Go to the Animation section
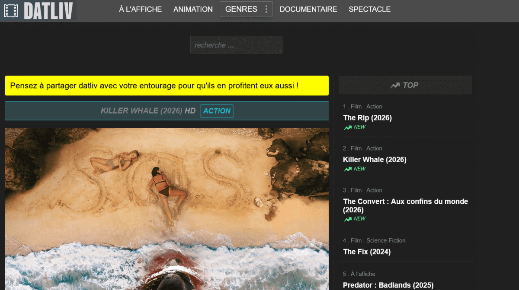This screenshot has width=519, height=290. 193,9
